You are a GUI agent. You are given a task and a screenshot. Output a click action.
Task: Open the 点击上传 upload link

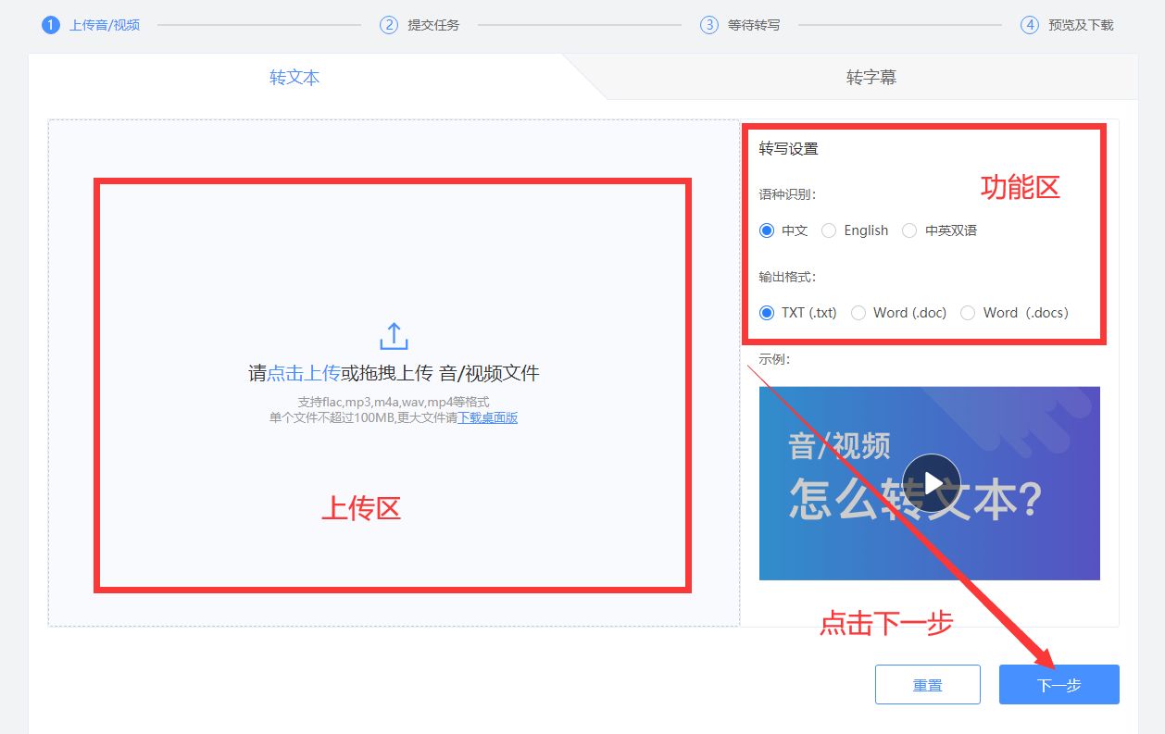[304, 374]
